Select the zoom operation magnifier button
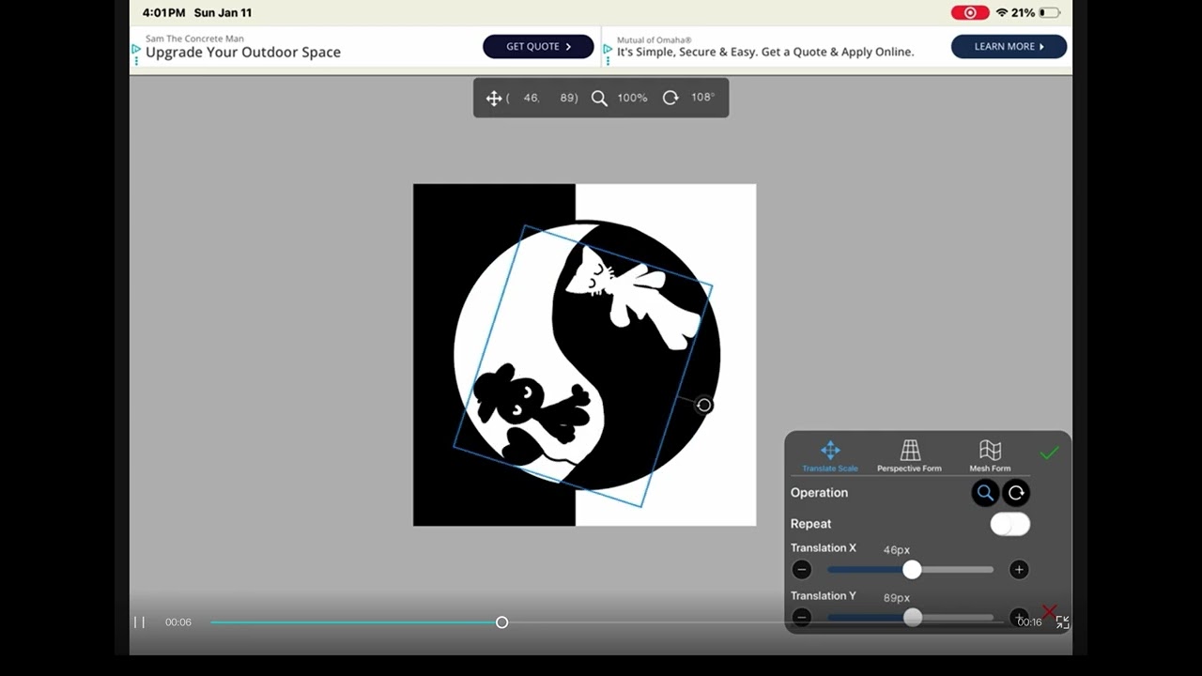Image resolution: width=1202 pixels, height=676 pixels. (985, 493)
